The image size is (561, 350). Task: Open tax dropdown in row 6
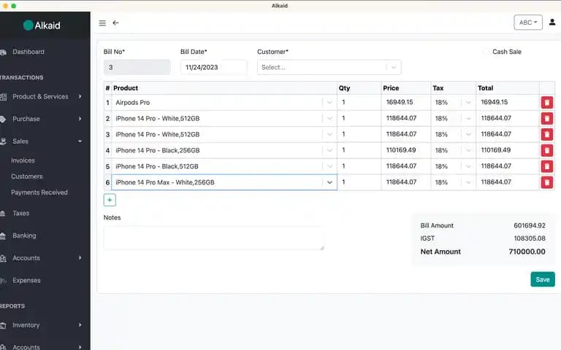(468, 182)
